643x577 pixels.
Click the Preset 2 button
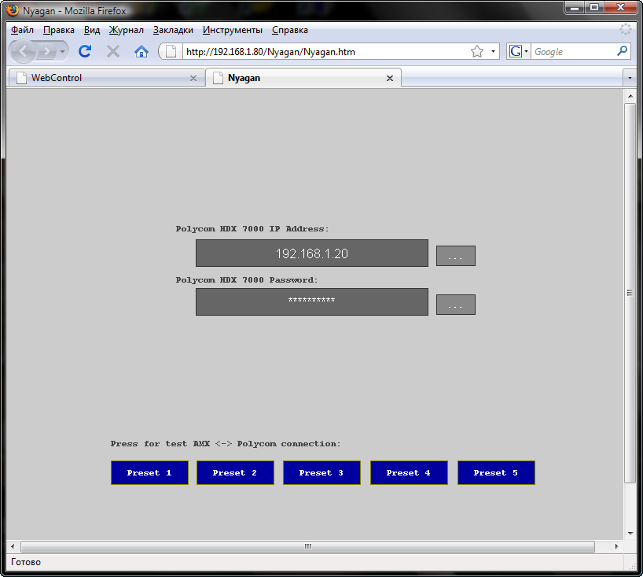click(x=235, y=472)
